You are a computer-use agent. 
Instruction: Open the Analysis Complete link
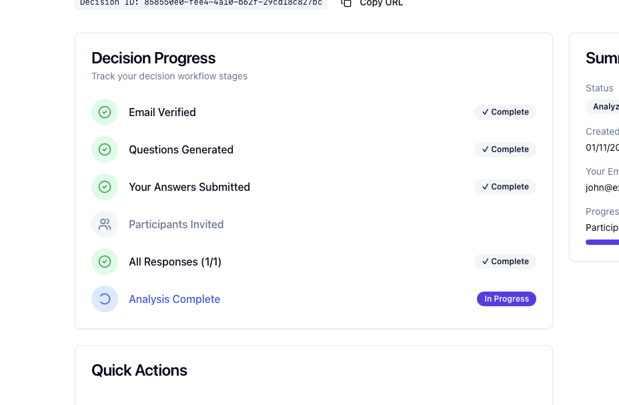tap(174, 299)
